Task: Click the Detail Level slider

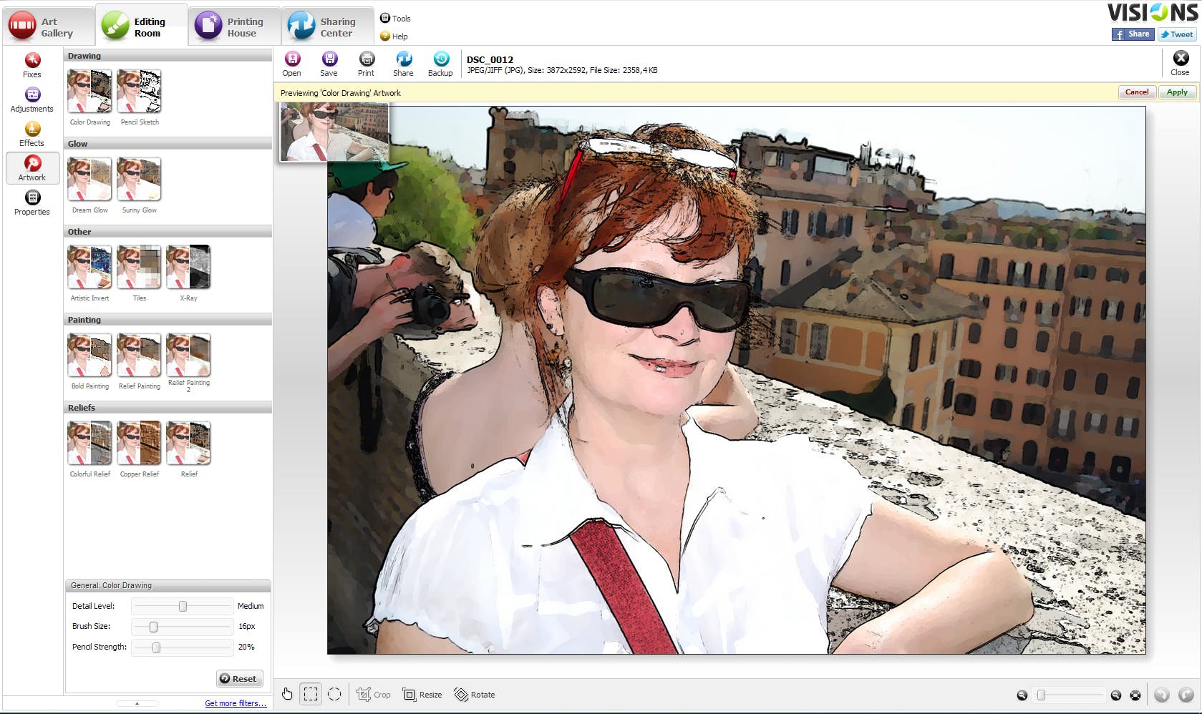Action: point(183,606)
